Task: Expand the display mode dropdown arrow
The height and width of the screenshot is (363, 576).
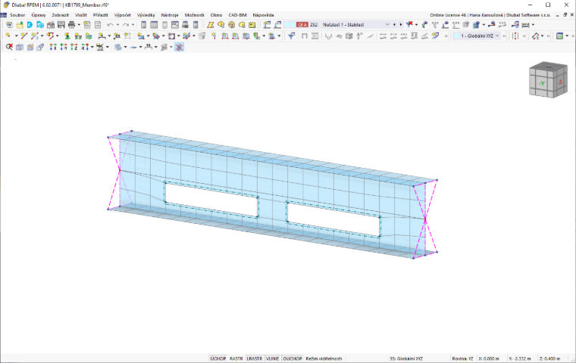Action: point(567,36)
